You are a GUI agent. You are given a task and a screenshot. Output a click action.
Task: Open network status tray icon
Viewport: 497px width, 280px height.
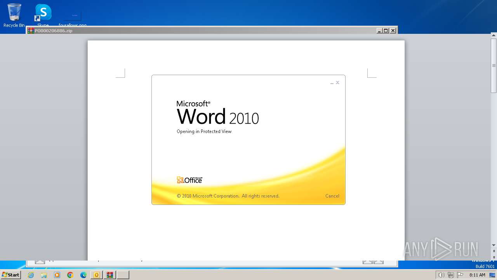pos(451,275)
